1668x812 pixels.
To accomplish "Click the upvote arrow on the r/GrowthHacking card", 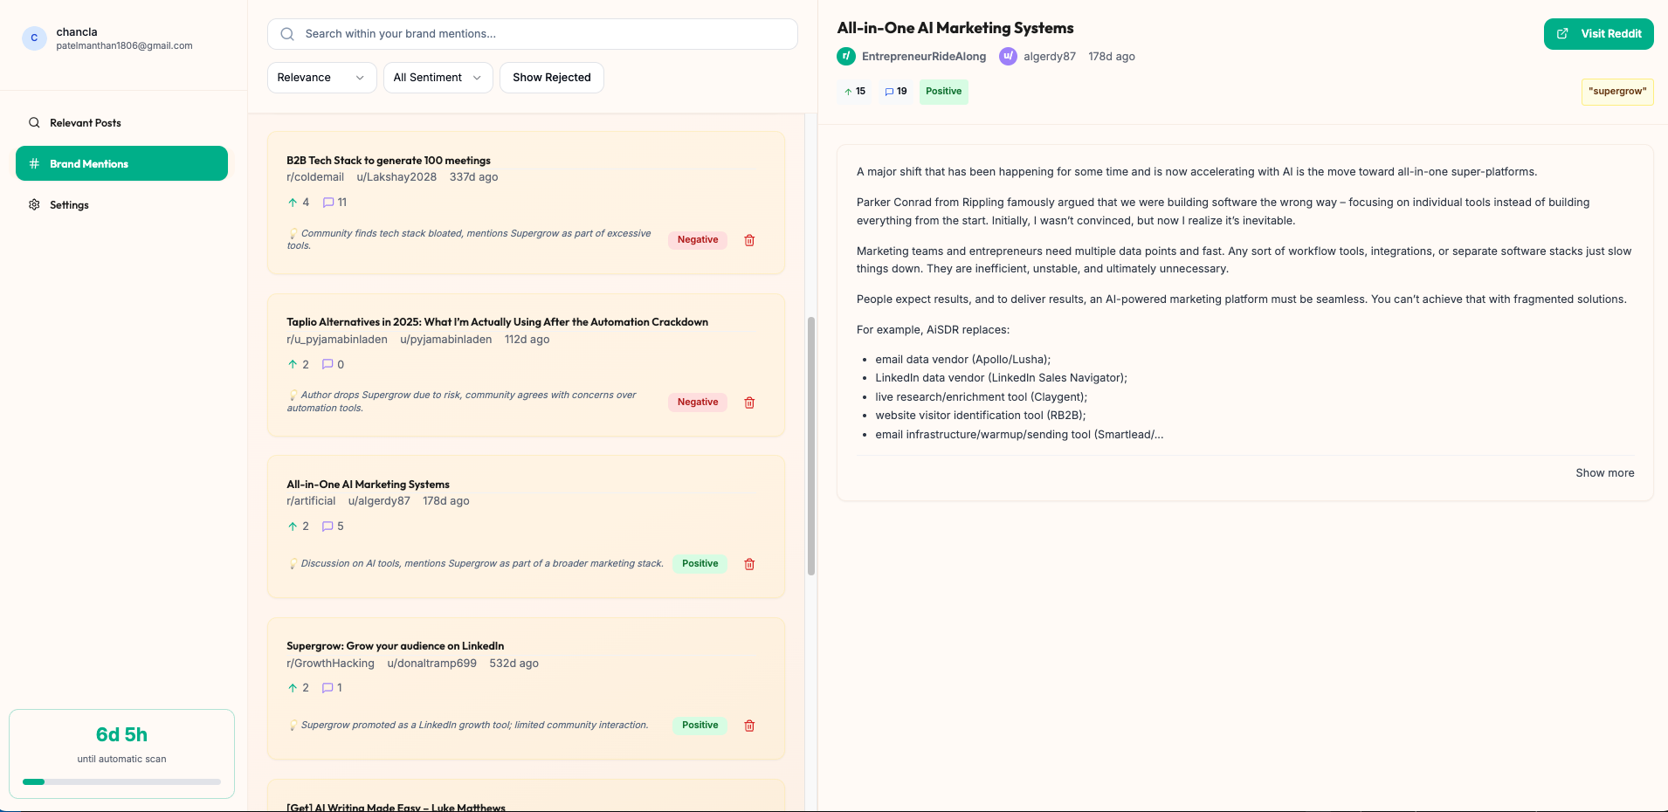I will coord(293,688).
